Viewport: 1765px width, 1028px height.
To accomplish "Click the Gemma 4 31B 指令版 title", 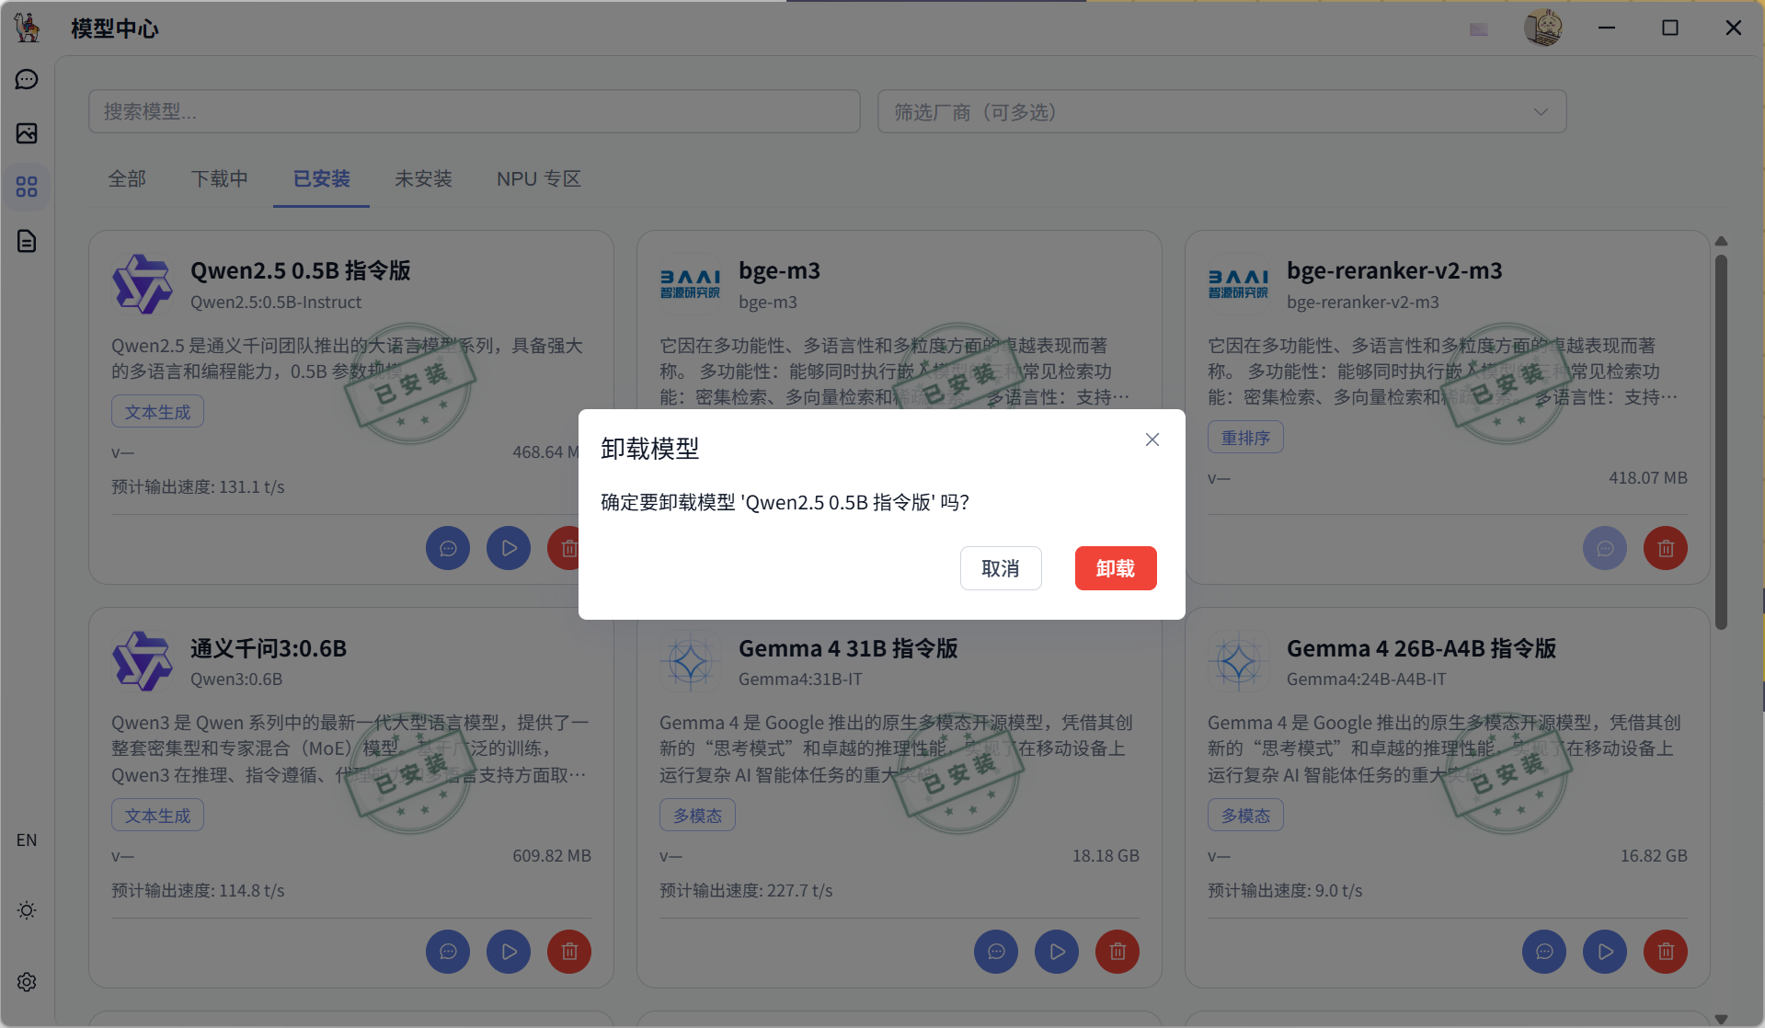I will pyautogui.click(x=848, y=648).
